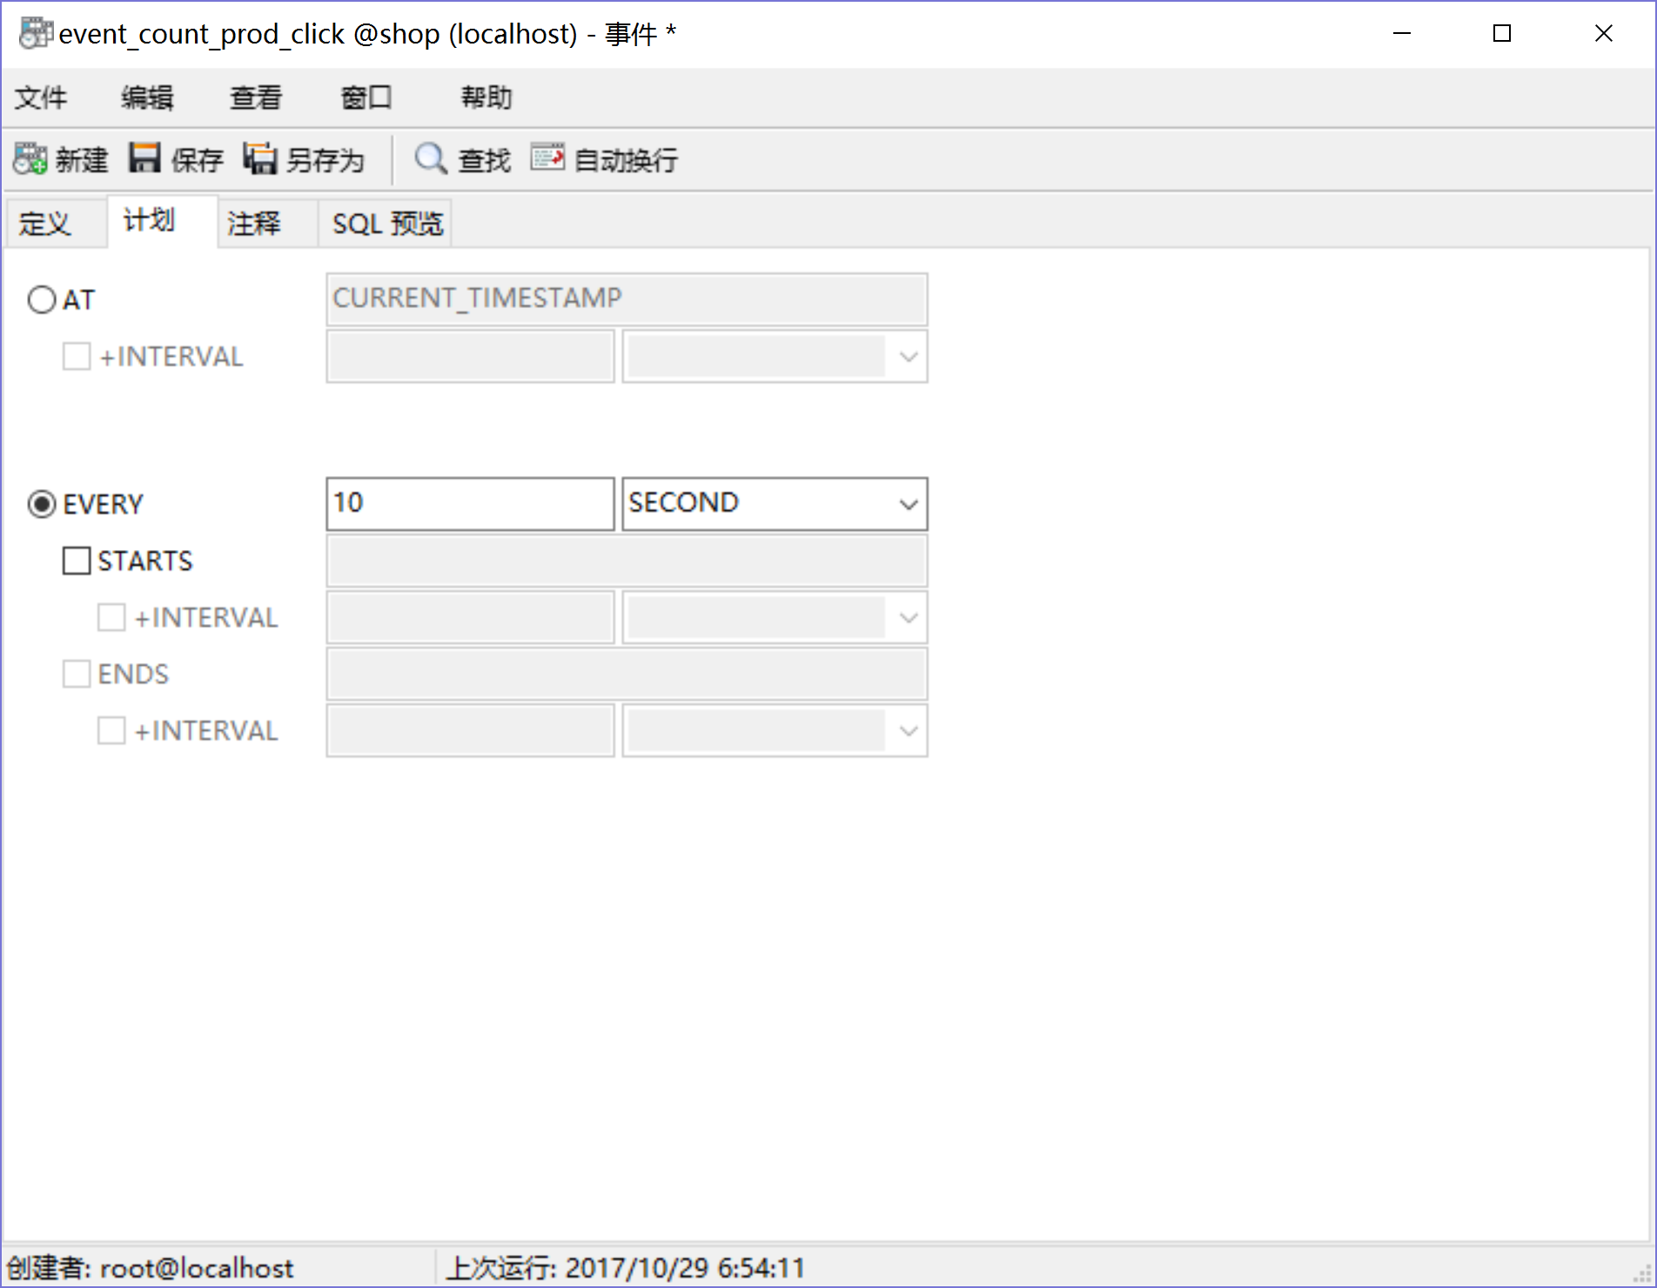Switch to the 计划 (Schedule) tab
Viewport: 1657px width, 1288px height.
coord(162,221)
